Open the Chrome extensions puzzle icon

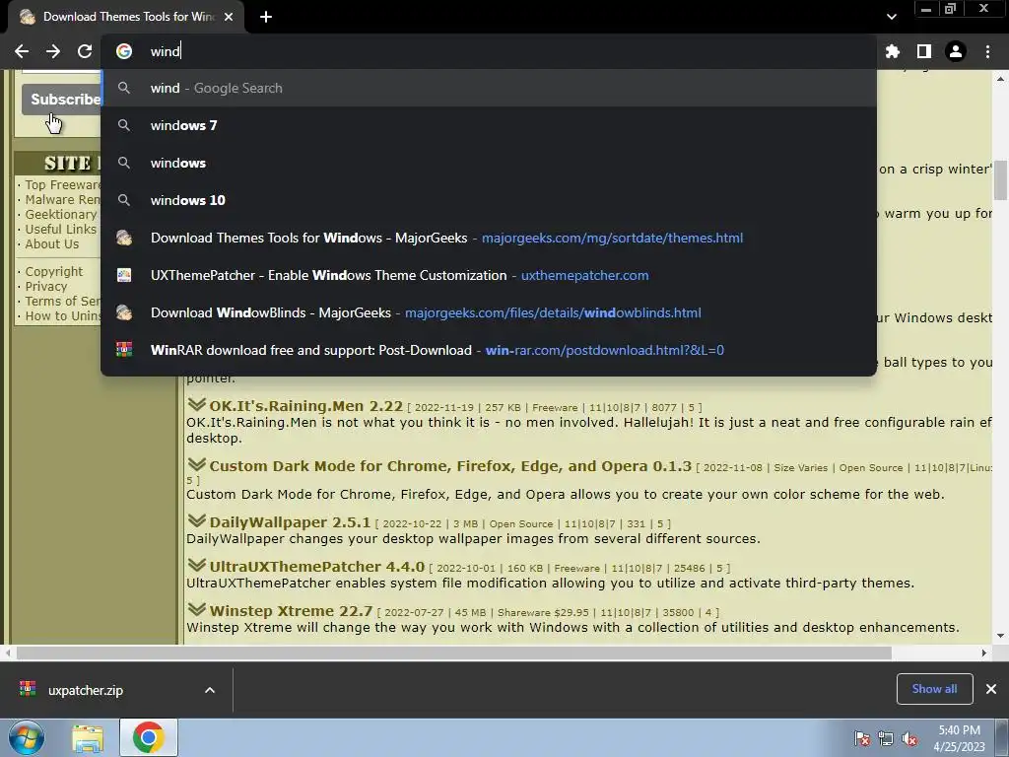click(892, 51)
